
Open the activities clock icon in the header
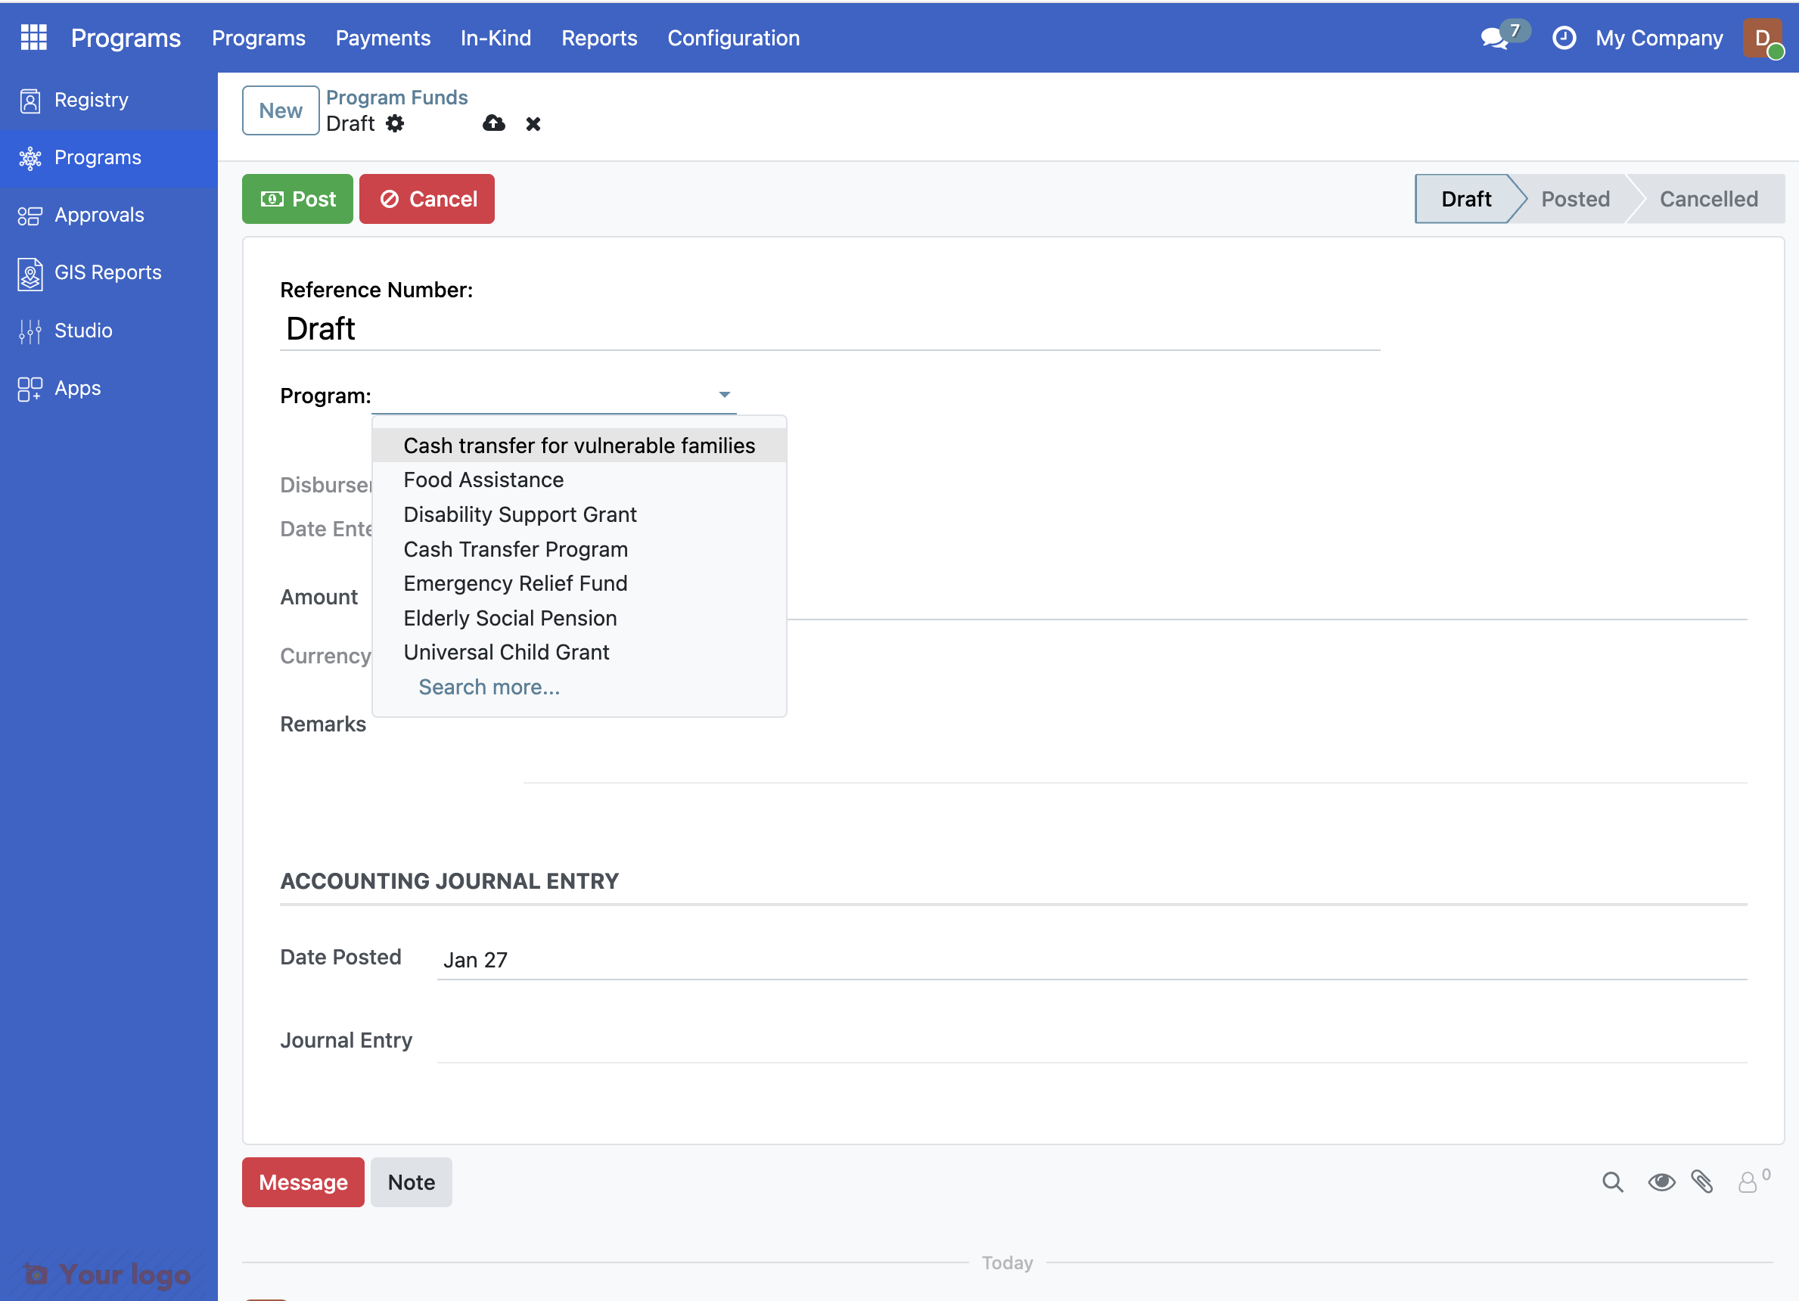1564,37
